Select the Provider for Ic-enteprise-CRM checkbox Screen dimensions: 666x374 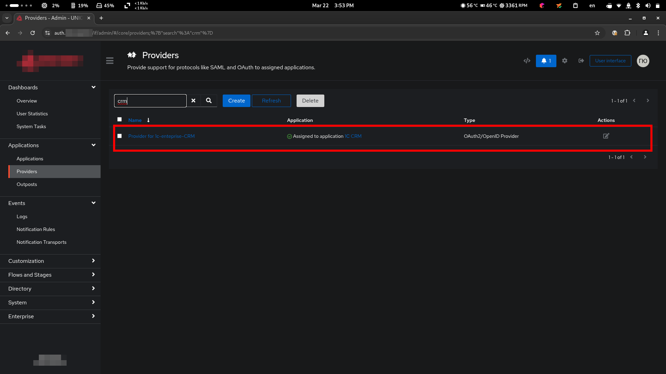point(120,136)
